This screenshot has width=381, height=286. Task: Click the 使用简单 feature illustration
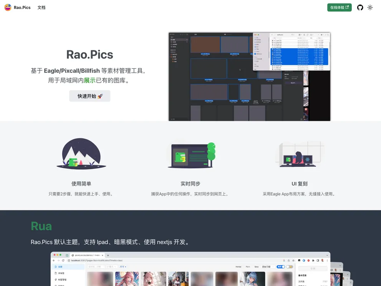coord(81,153)
